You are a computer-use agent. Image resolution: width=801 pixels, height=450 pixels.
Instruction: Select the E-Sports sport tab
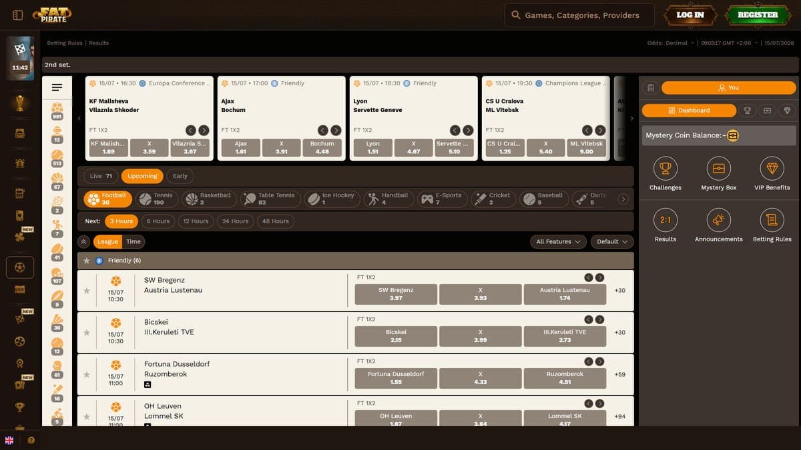[441, 199]
